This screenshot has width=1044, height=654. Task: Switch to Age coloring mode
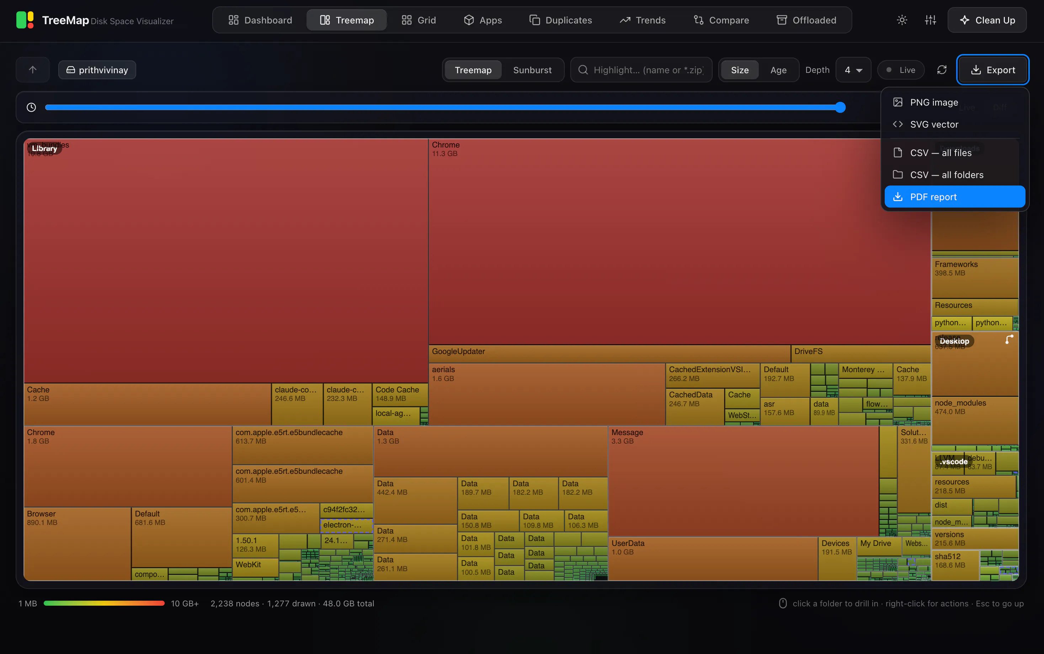pyautogui.click(x=778, y=70)
